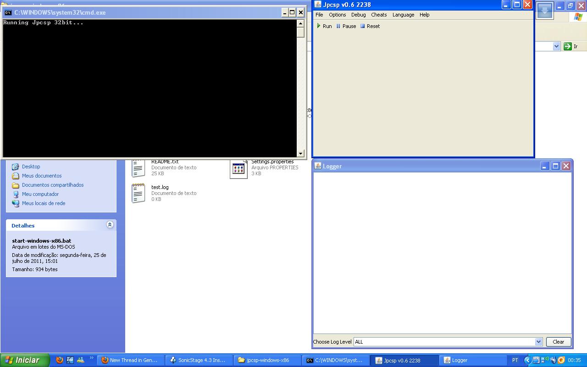
Task: Click the Clear button in Logger
Action: (x=558, y=342)
